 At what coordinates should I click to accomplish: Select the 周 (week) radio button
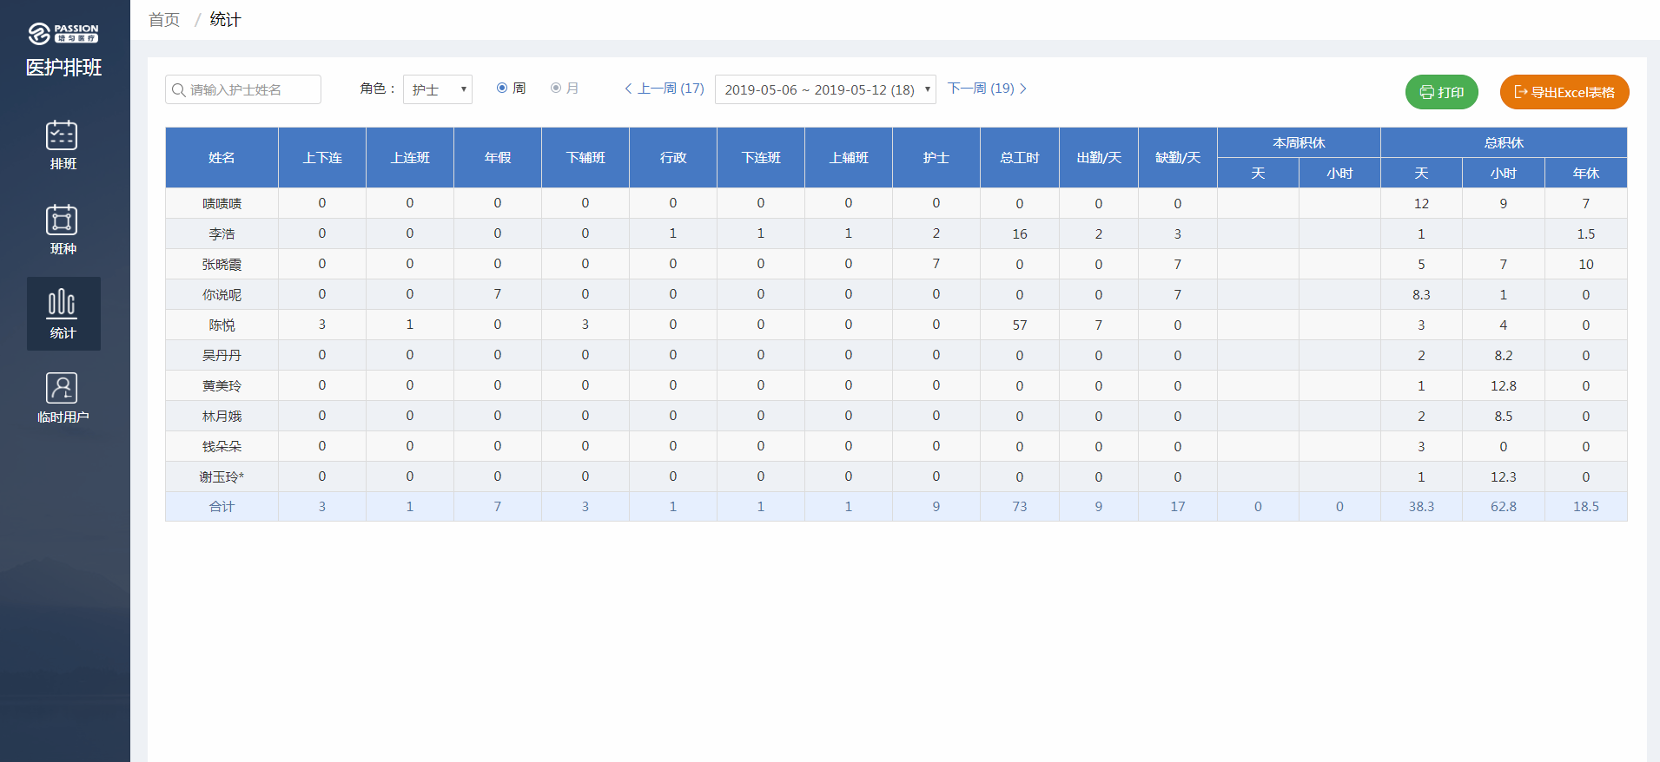tap(502, 88)
